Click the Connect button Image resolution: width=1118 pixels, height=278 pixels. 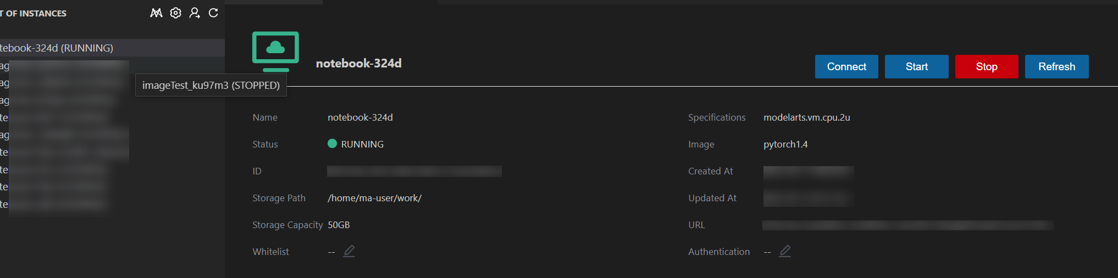pos(846,66)
